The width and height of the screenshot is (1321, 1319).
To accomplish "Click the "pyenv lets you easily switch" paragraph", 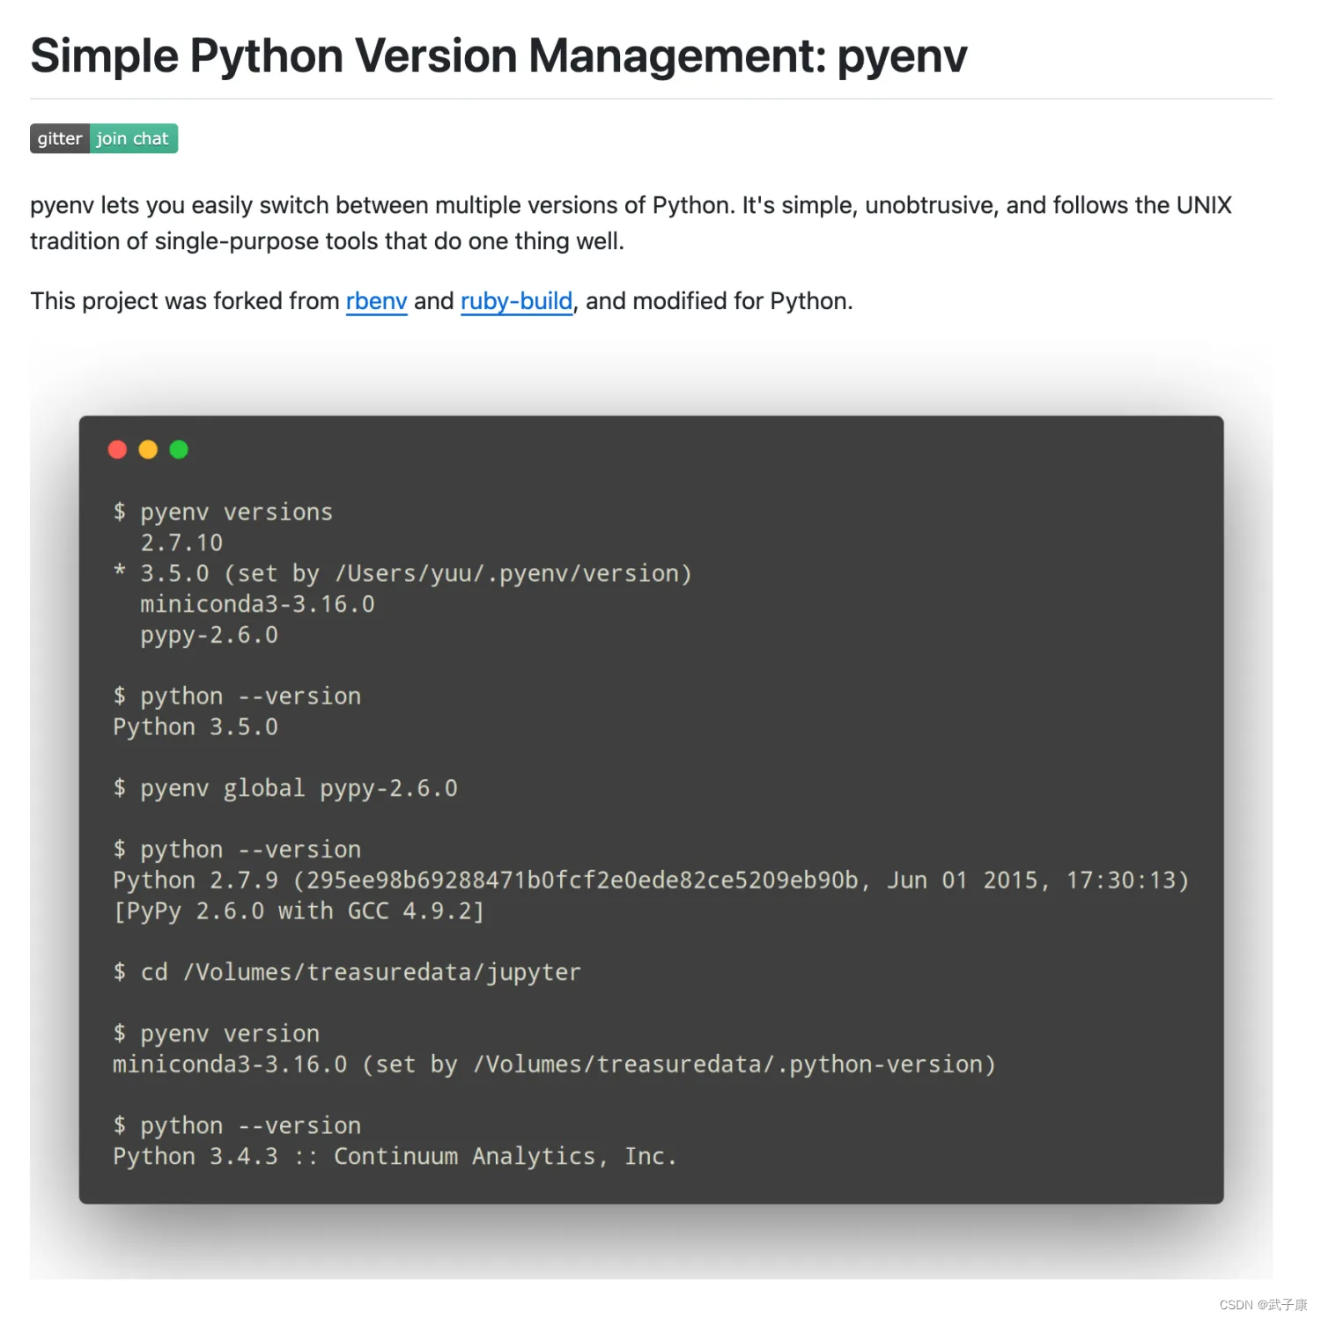I will click(x=631, y=223).
